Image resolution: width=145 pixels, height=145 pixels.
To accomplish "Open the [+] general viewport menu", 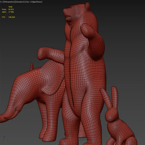I will click(1, 2).
